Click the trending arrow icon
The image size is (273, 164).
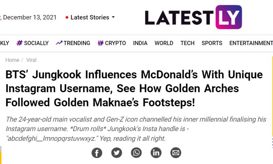(x=59, y=43)
